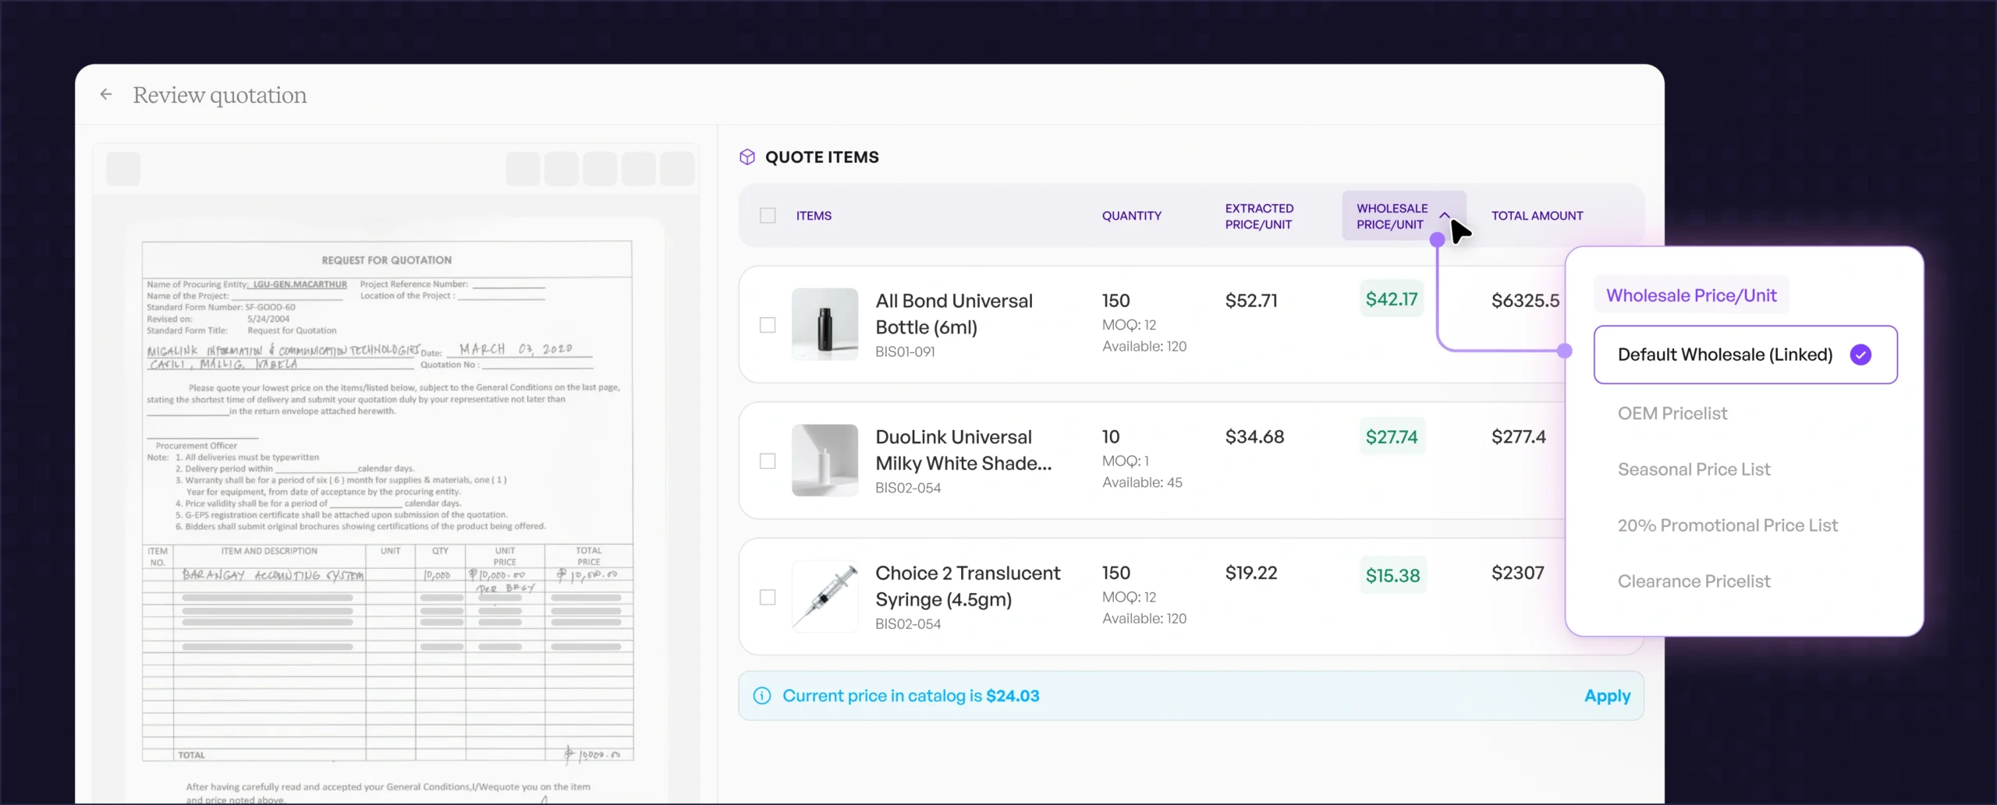Open the Choice 2 Translucent Syringe image

tap(825, 596)
